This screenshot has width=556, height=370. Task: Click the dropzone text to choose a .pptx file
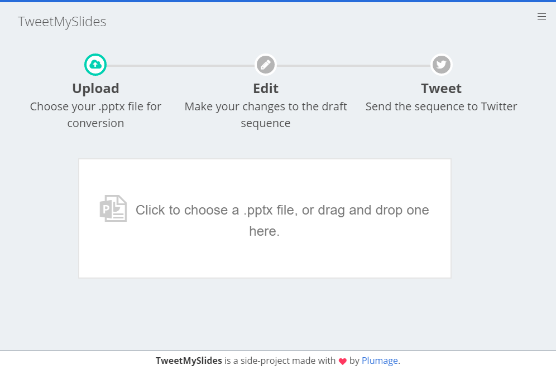282,220
